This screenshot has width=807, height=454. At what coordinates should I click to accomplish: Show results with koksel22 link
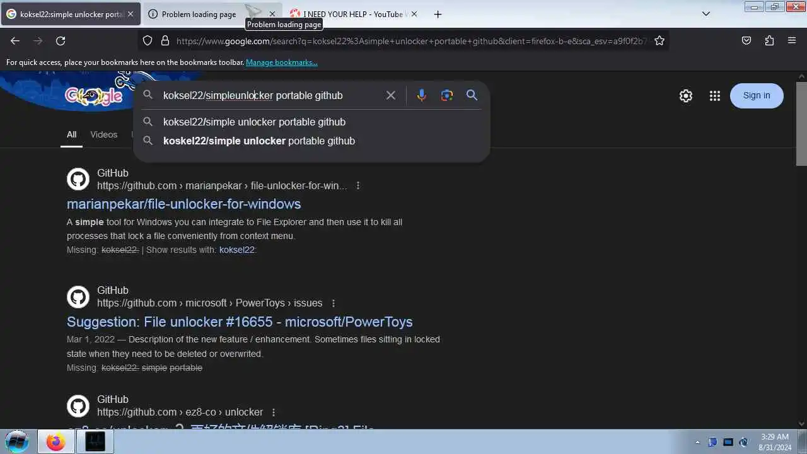[x=237, y=250]
